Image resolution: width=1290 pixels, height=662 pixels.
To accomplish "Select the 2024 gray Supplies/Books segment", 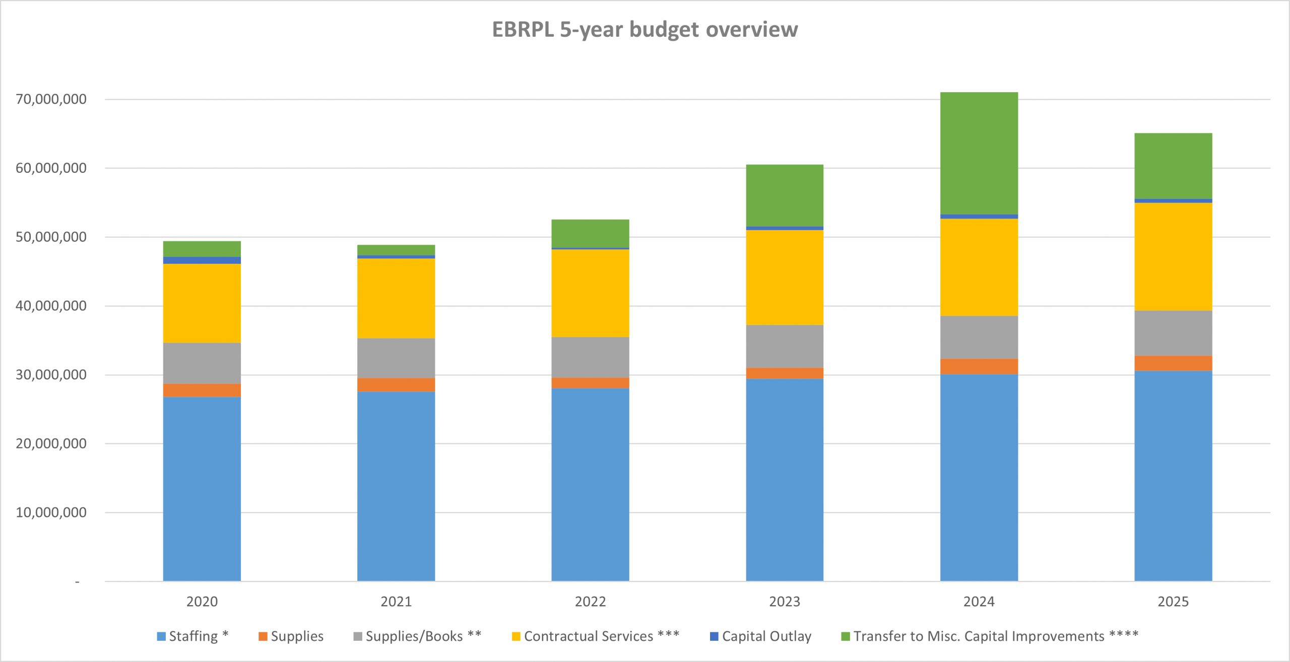I will (x=979, y=337).
